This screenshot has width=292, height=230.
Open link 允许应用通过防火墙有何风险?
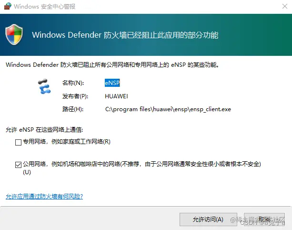click(44, 197)
